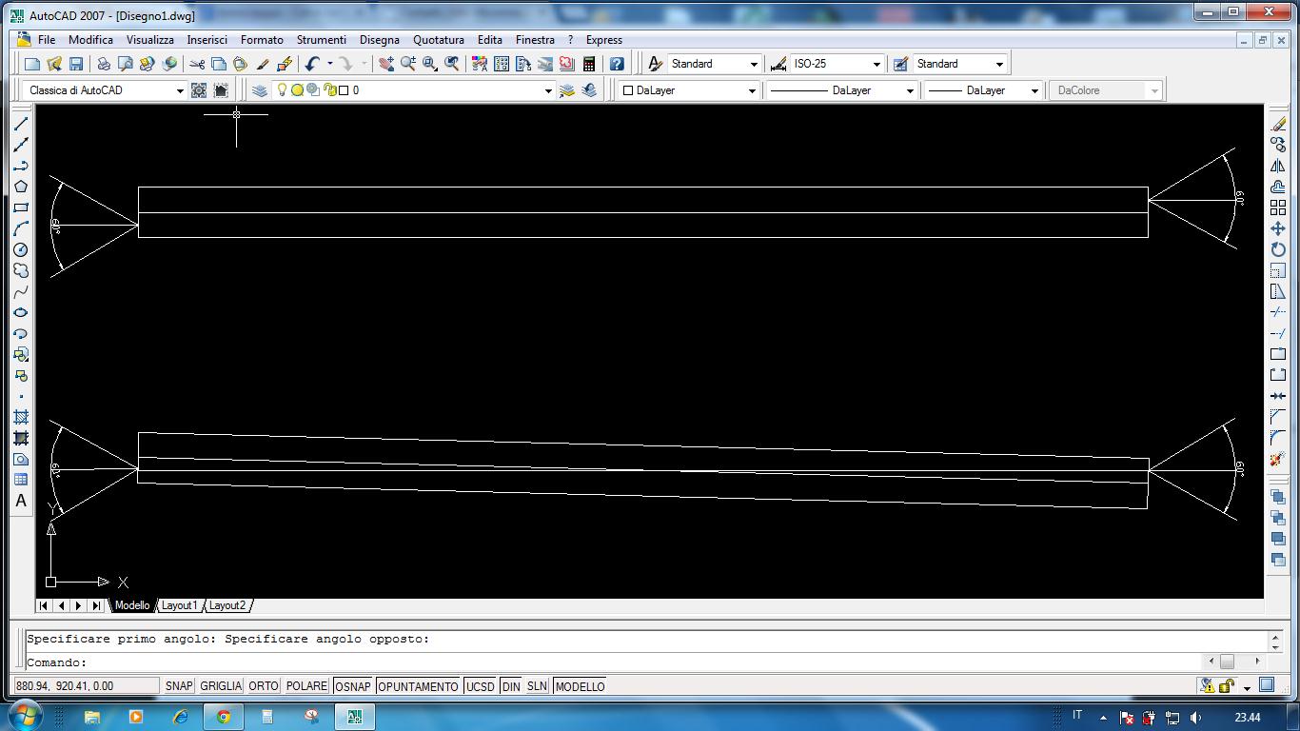The height and width of the screenshot is (731, 1300).
Task: Select the Spline draw tool
Action: coord(21,291)
